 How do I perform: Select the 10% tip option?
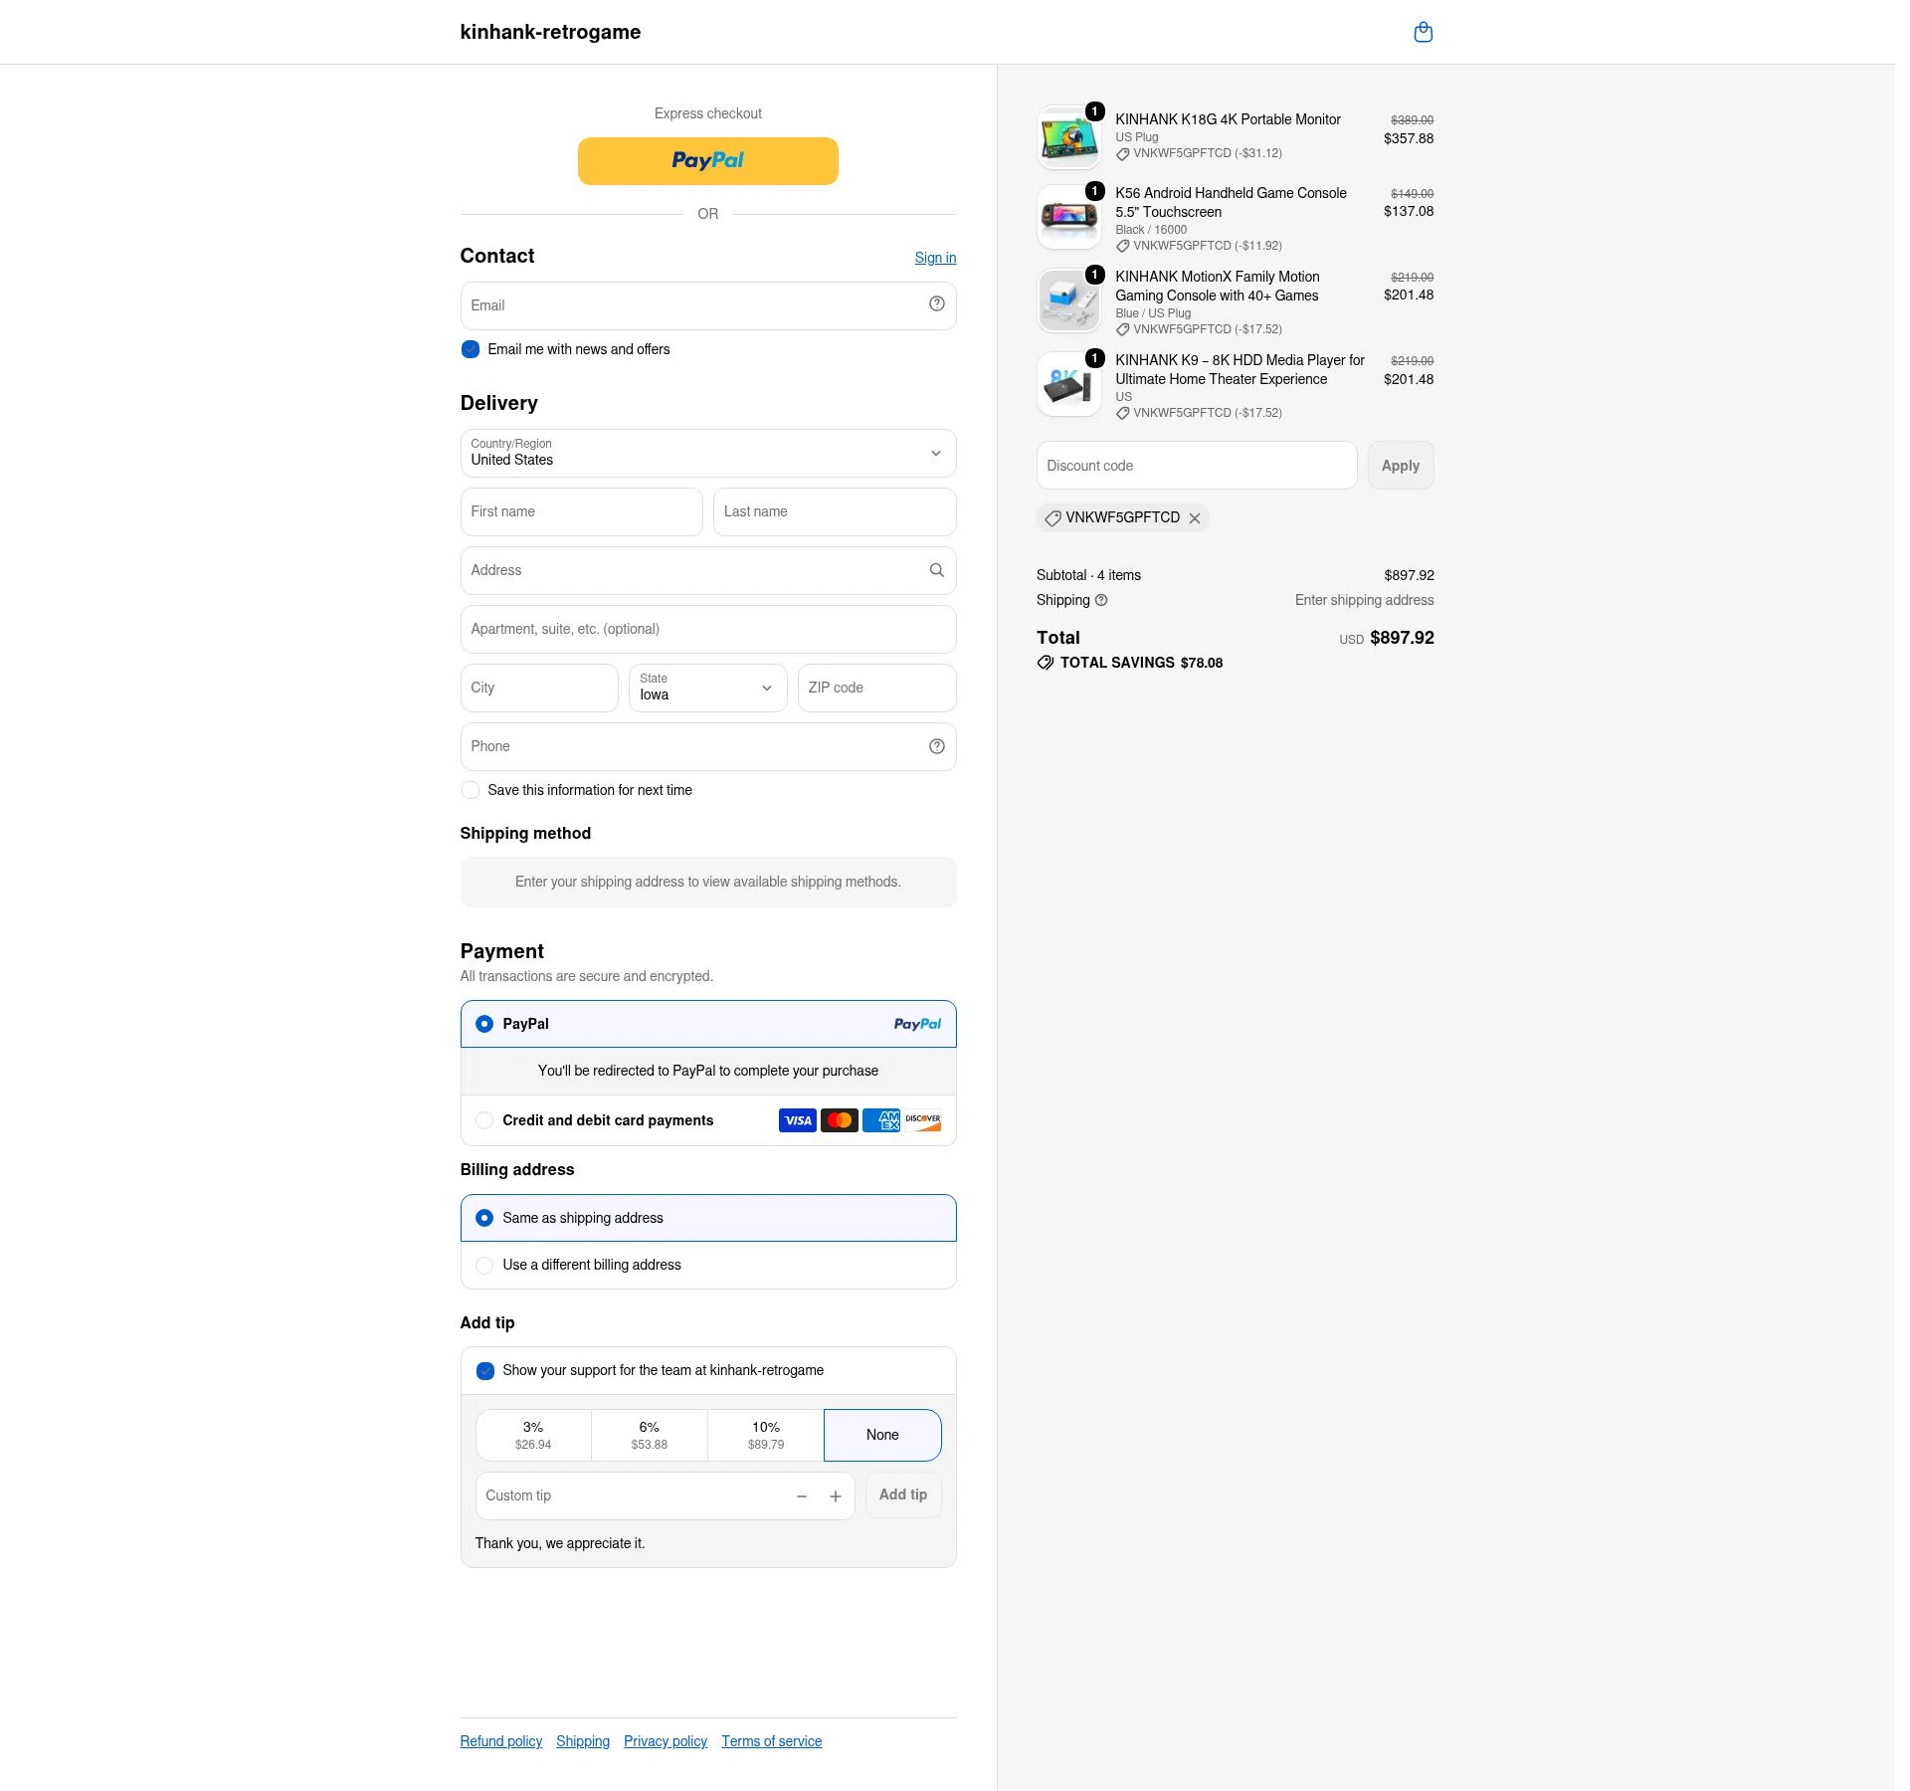pyautogui.click(x=766, y=1435)
